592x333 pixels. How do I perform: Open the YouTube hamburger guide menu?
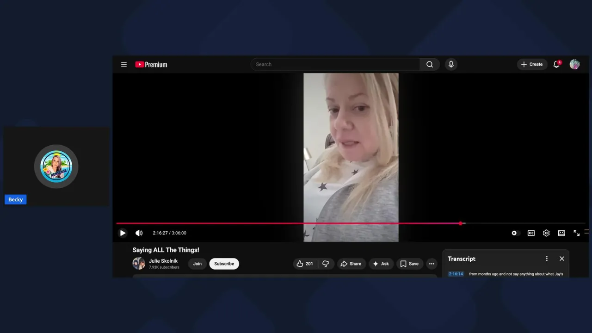(x=123, y=64)
